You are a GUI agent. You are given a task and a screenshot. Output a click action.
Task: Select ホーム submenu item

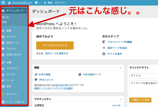pyautogui.click(x=6, y=17)
